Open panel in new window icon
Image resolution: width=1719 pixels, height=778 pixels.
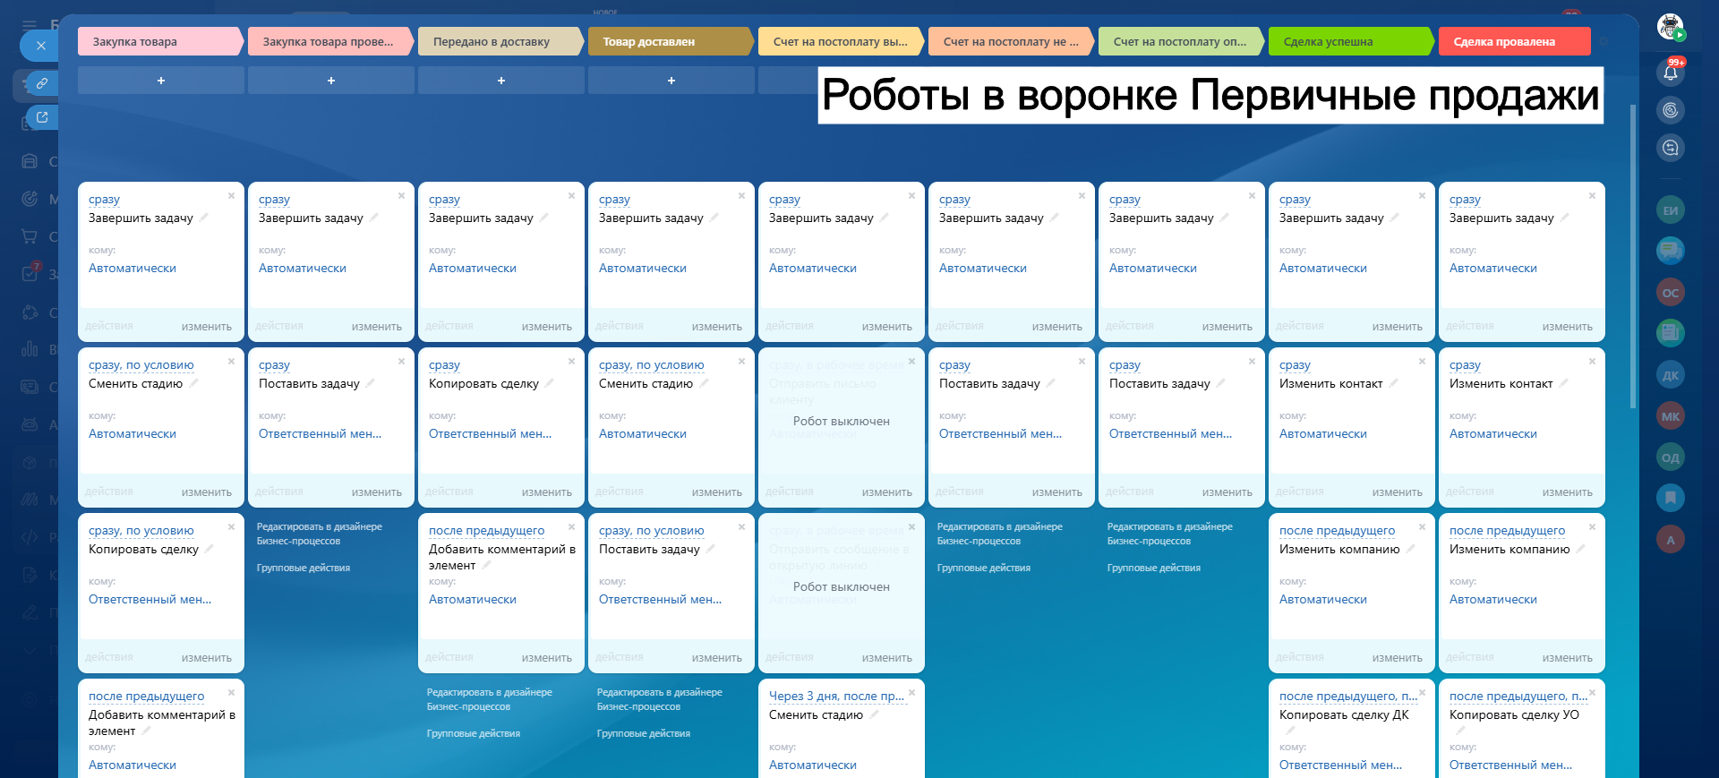click(41, 117)
